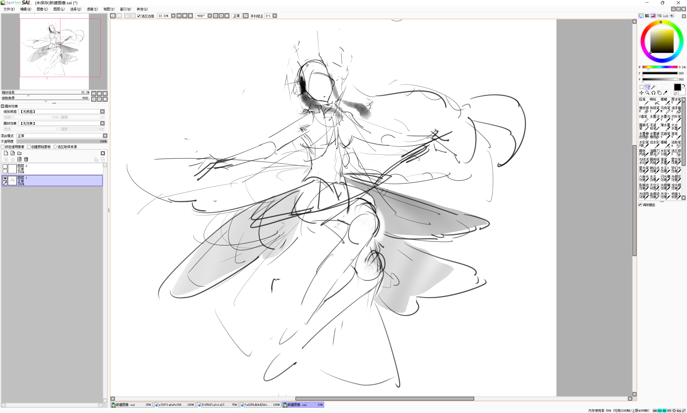Toggle the 消除锯齿 checkbox

point(640,204)
